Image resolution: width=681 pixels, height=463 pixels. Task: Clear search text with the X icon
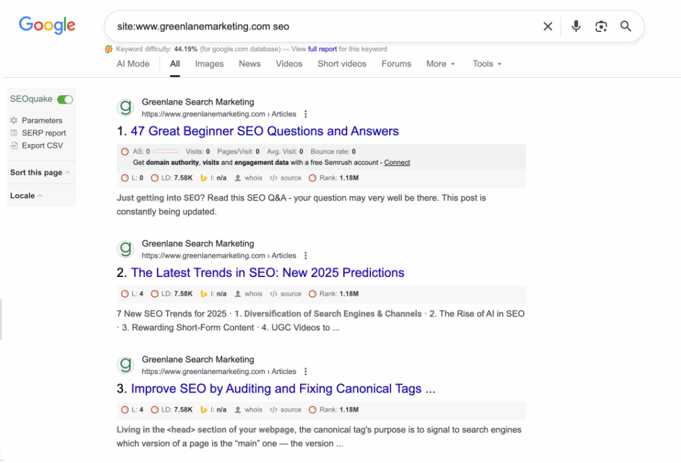click(x=547, y=27)
